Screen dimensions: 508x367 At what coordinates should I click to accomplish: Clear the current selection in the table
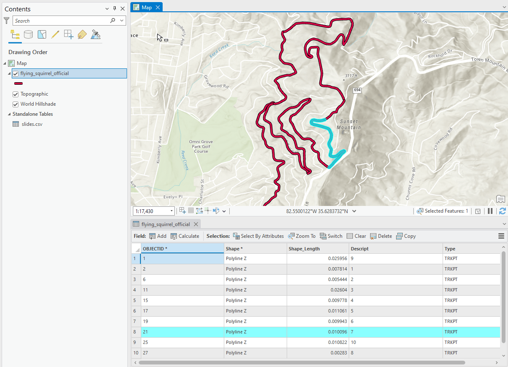(356, 236)
